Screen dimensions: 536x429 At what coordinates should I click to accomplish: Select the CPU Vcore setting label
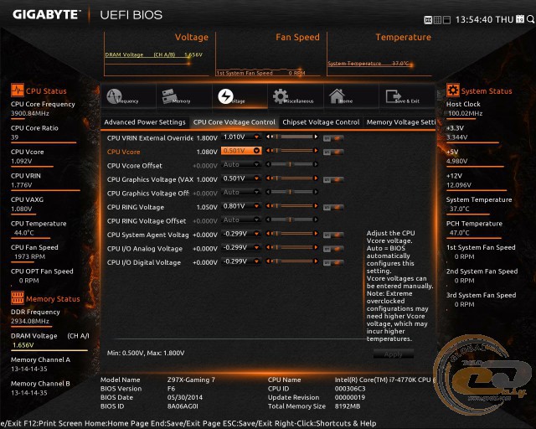pyautogui.click(x=123, y=152)
